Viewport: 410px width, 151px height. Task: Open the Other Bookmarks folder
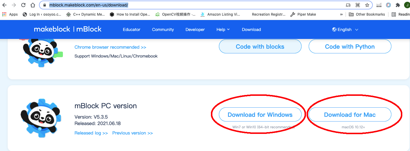(367, 14)
